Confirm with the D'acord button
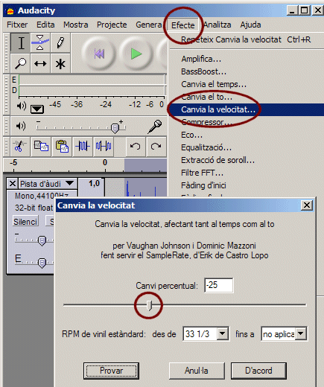Viewport: 324px width, 387px height. pyautogui.click(x=258, y=371)
